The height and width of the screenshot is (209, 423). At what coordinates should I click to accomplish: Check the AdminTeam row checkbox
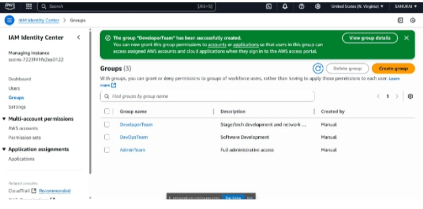pyautogui.click(x=107, y=150)
